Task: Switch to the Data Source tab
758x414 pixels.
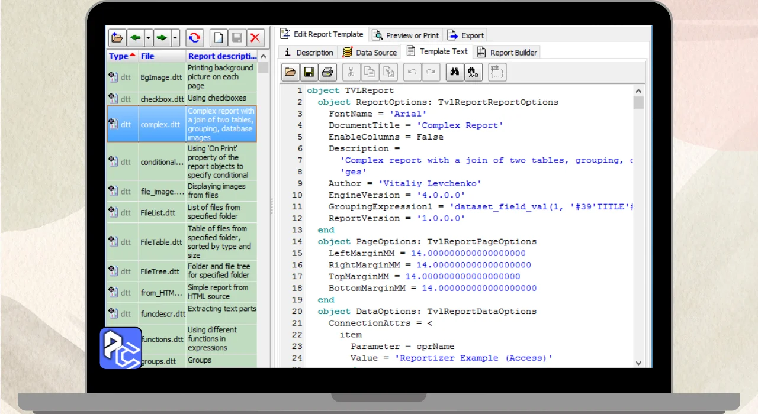Action: click(370, 53)
